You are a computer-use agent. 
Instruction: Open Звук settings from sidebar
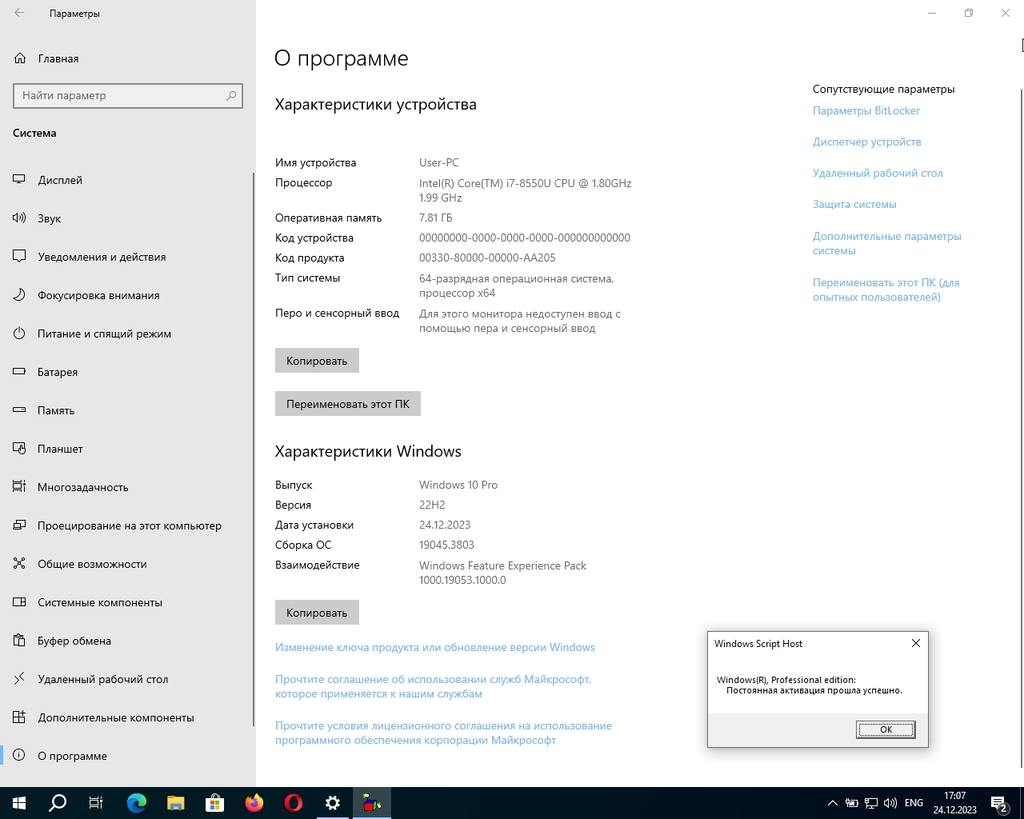pyautogui.click(x=128, y=218)
